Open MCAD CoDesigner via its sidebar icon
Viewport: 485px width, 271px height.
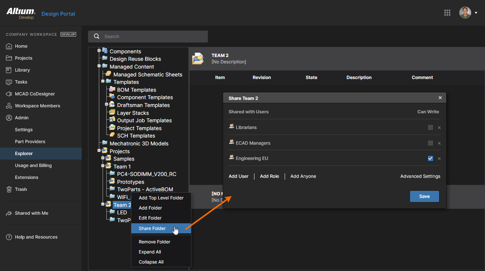(x=9, y=94)
